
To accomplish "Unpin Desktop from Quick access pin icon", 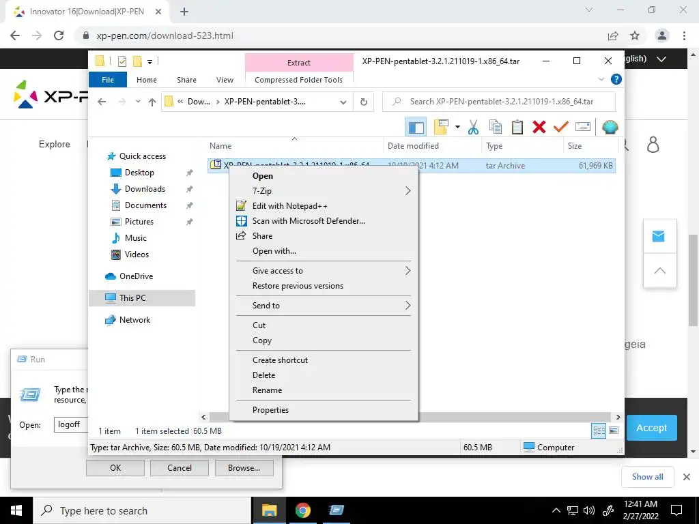I will point(190,173).
